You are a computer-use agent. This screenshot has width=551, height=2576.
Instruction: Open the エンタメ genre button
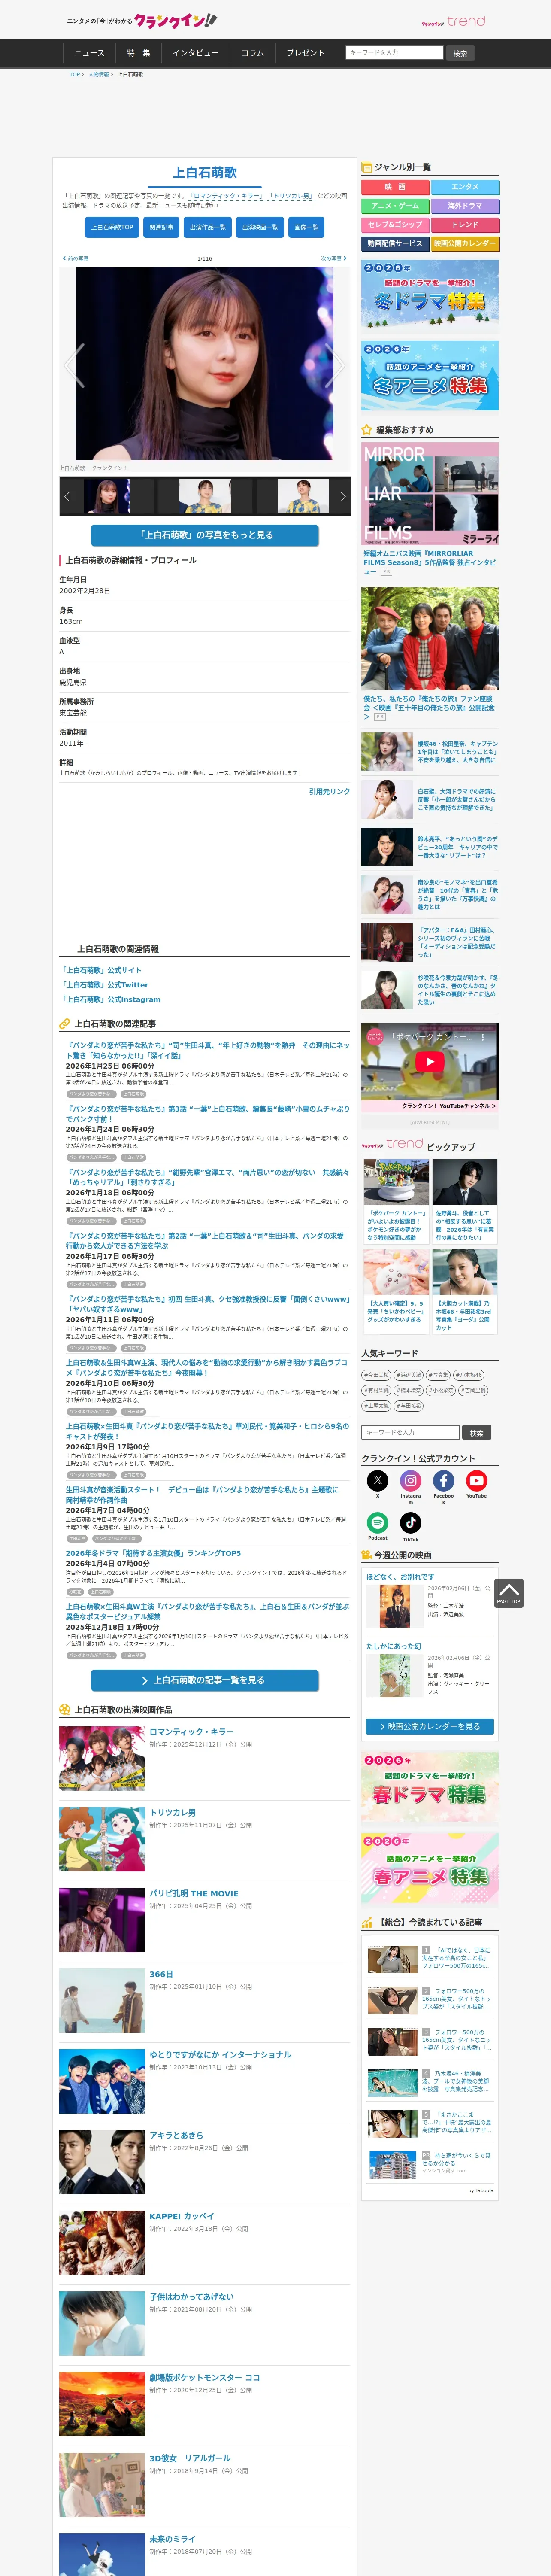465,187
